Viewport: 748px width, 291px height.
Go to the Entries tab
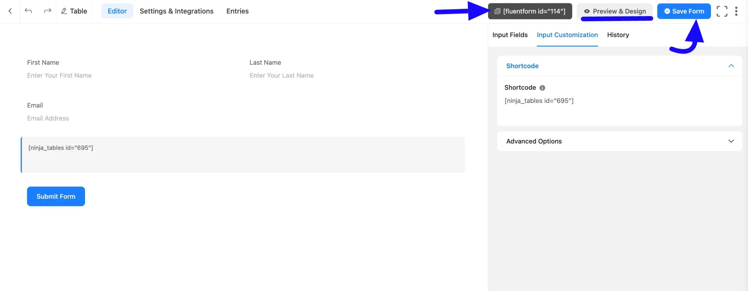click(x=237, y=11)
